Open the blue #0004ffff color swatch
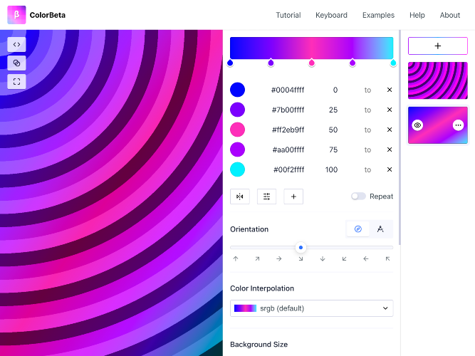The width and height of the screenshot is (475, 356). [x=238, y=90]
